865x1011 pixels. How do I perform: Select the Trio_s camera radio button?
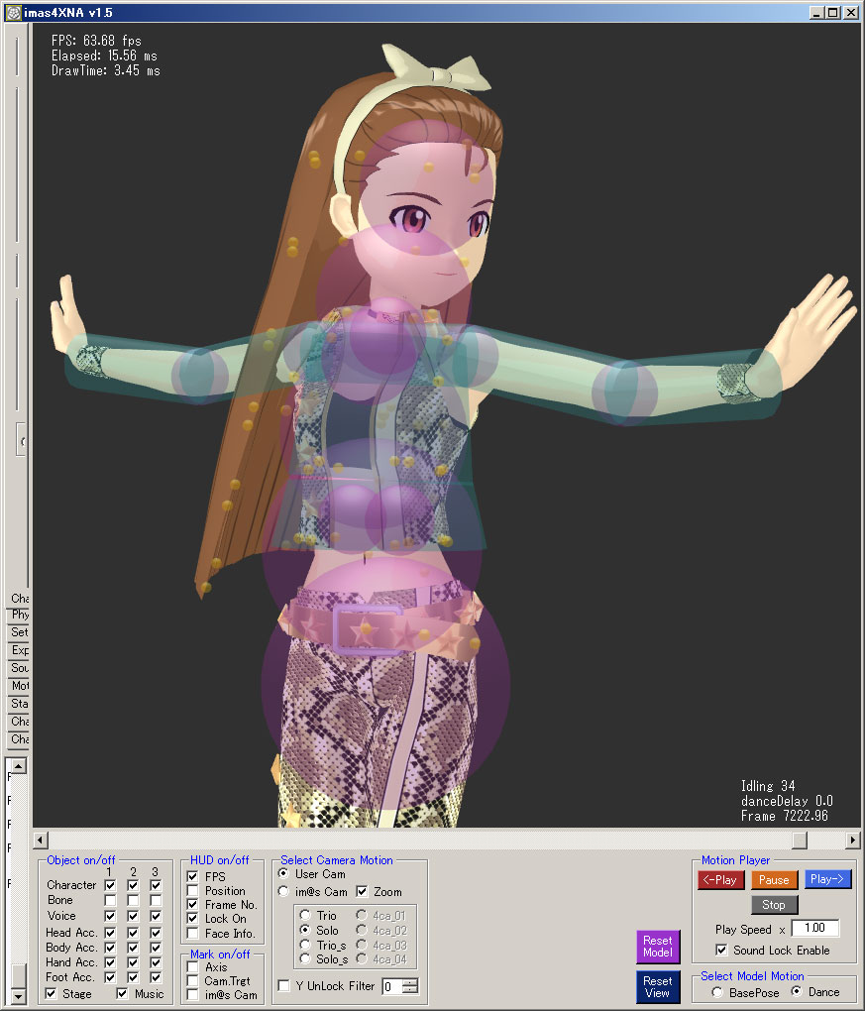[x=305, y=946]
